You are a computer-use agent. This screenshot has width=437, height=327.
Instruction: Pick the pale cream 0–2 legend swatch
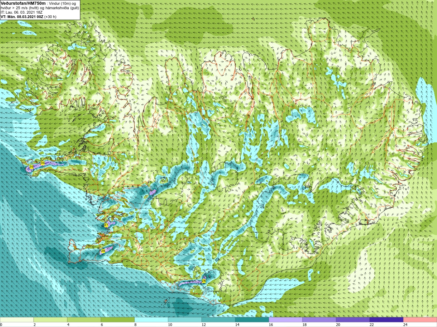point(17,320)
